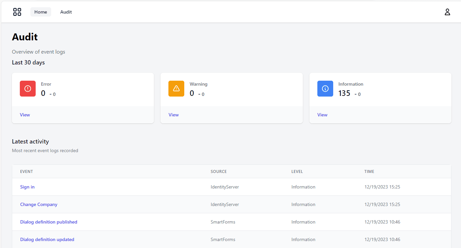
Task: Switch to the Audit tab
Action: 66,12
